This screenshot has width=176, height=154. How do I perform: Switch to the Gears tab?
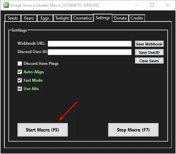coord(29,18)
